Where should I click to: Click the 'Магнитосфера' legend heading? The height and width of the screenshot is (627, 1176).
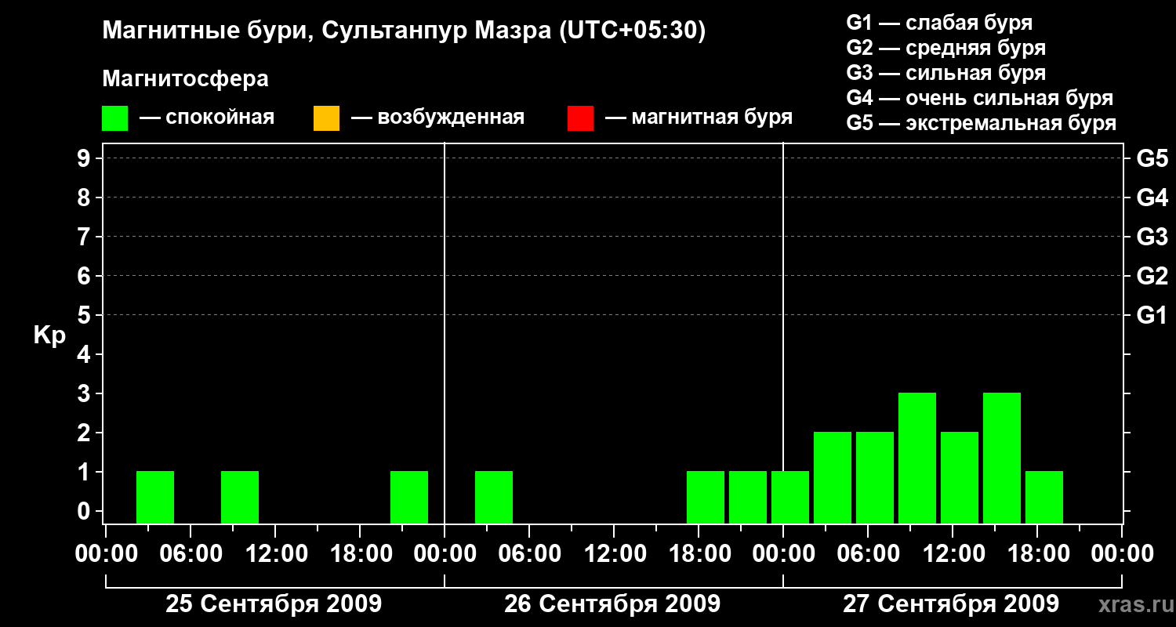tap(185, 79)
